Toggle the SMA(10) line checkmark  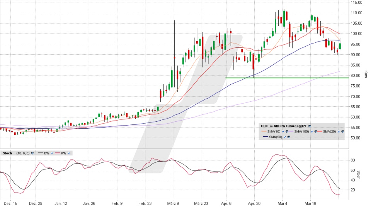click(x=283, y=131)
